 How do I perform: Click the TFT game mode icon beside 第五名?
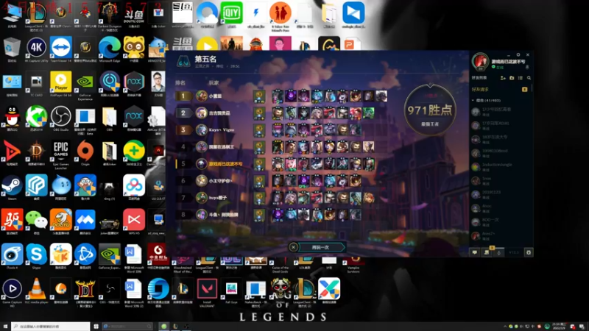183,61
